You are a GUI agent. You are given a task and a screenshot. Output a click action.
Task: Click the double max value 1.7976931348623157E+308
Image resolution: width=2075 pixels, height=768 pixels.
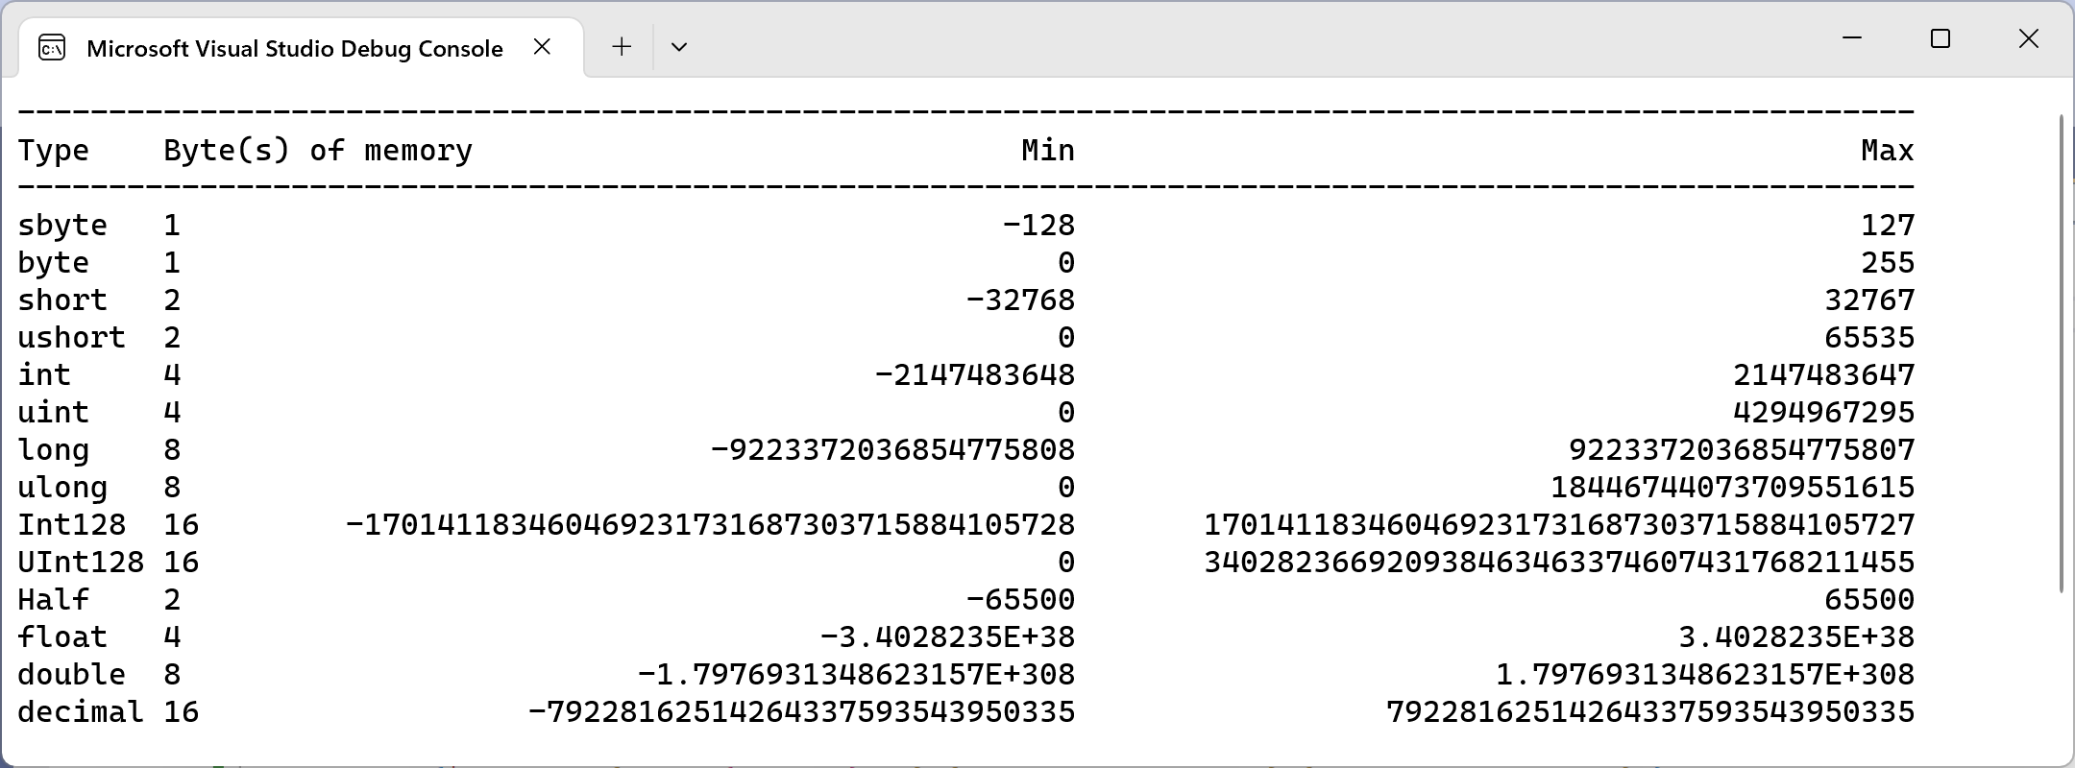click(x=1705, y=675)
